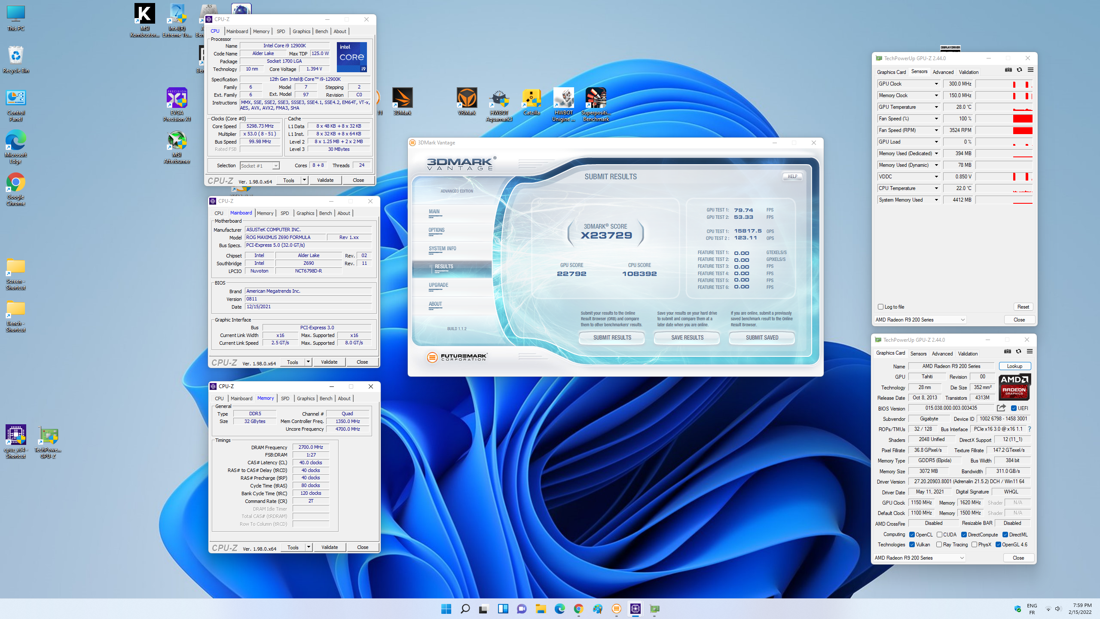
Task: Expand GPU Clock sensor dropdown
Action: click(936, 84)
